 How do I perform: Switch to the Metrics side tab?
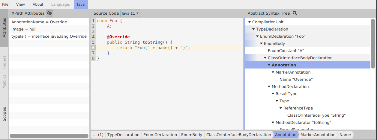tap(4, 81)
